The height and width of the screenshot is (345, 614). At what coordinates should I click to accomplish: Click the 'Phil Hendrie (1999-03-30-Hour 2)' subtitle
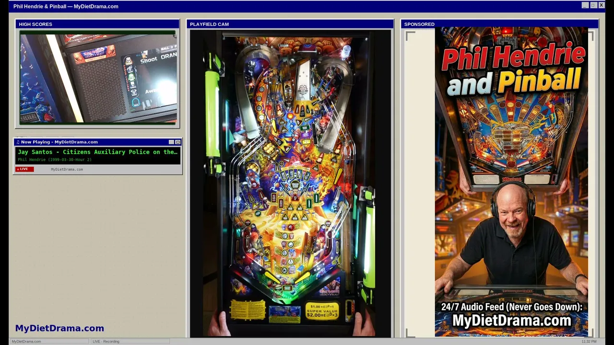coord(55,160)
